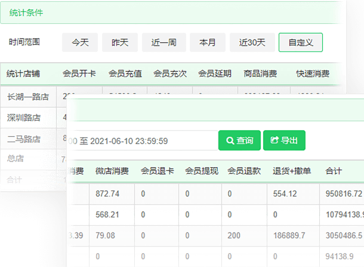Screen dimensions: 364x267
Task: Click the 快速消费 column header
Action: [x=313, y=74]
